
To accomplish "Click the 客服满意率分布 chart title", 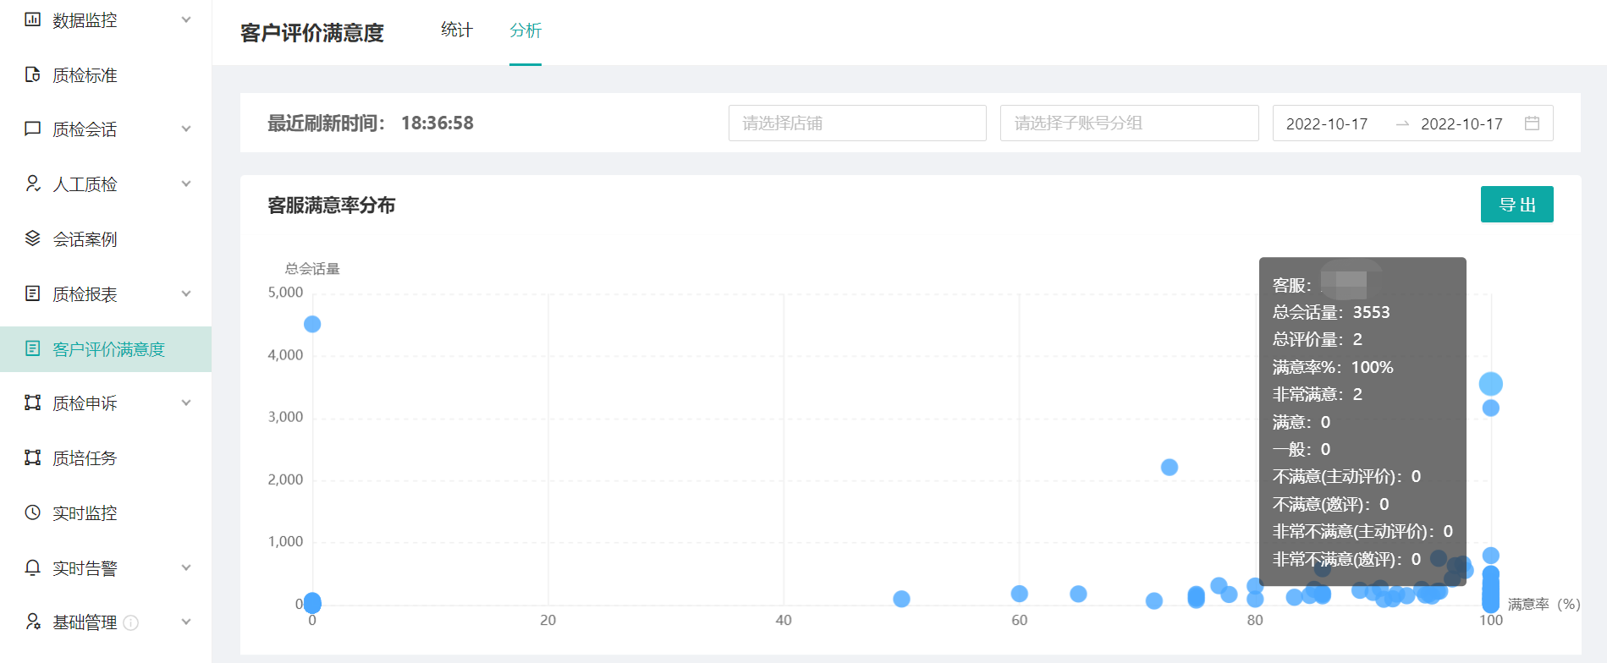I will click(x=332, y=205).
